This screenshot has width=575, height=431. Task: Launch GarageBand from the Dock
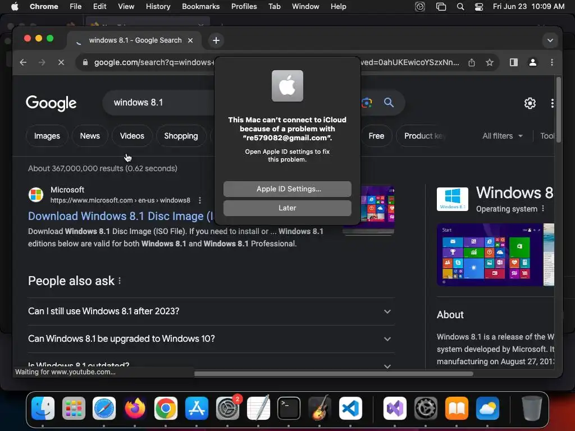[x=320, y=409]
